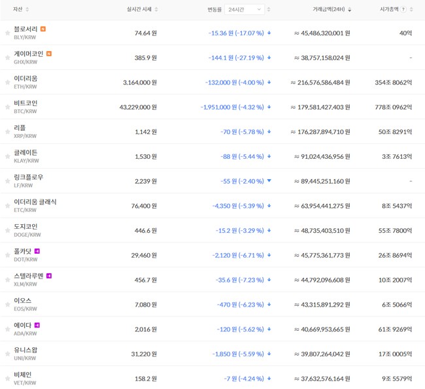Open the 에이다 asset link

[22, 326]
